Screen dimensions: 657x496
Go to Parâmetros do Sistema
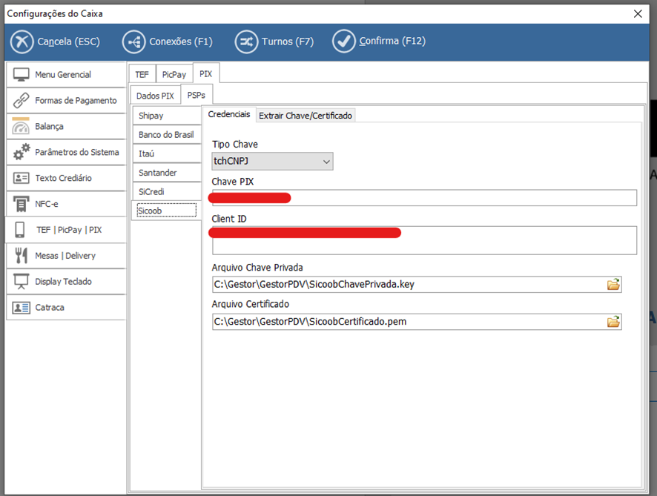65,152
